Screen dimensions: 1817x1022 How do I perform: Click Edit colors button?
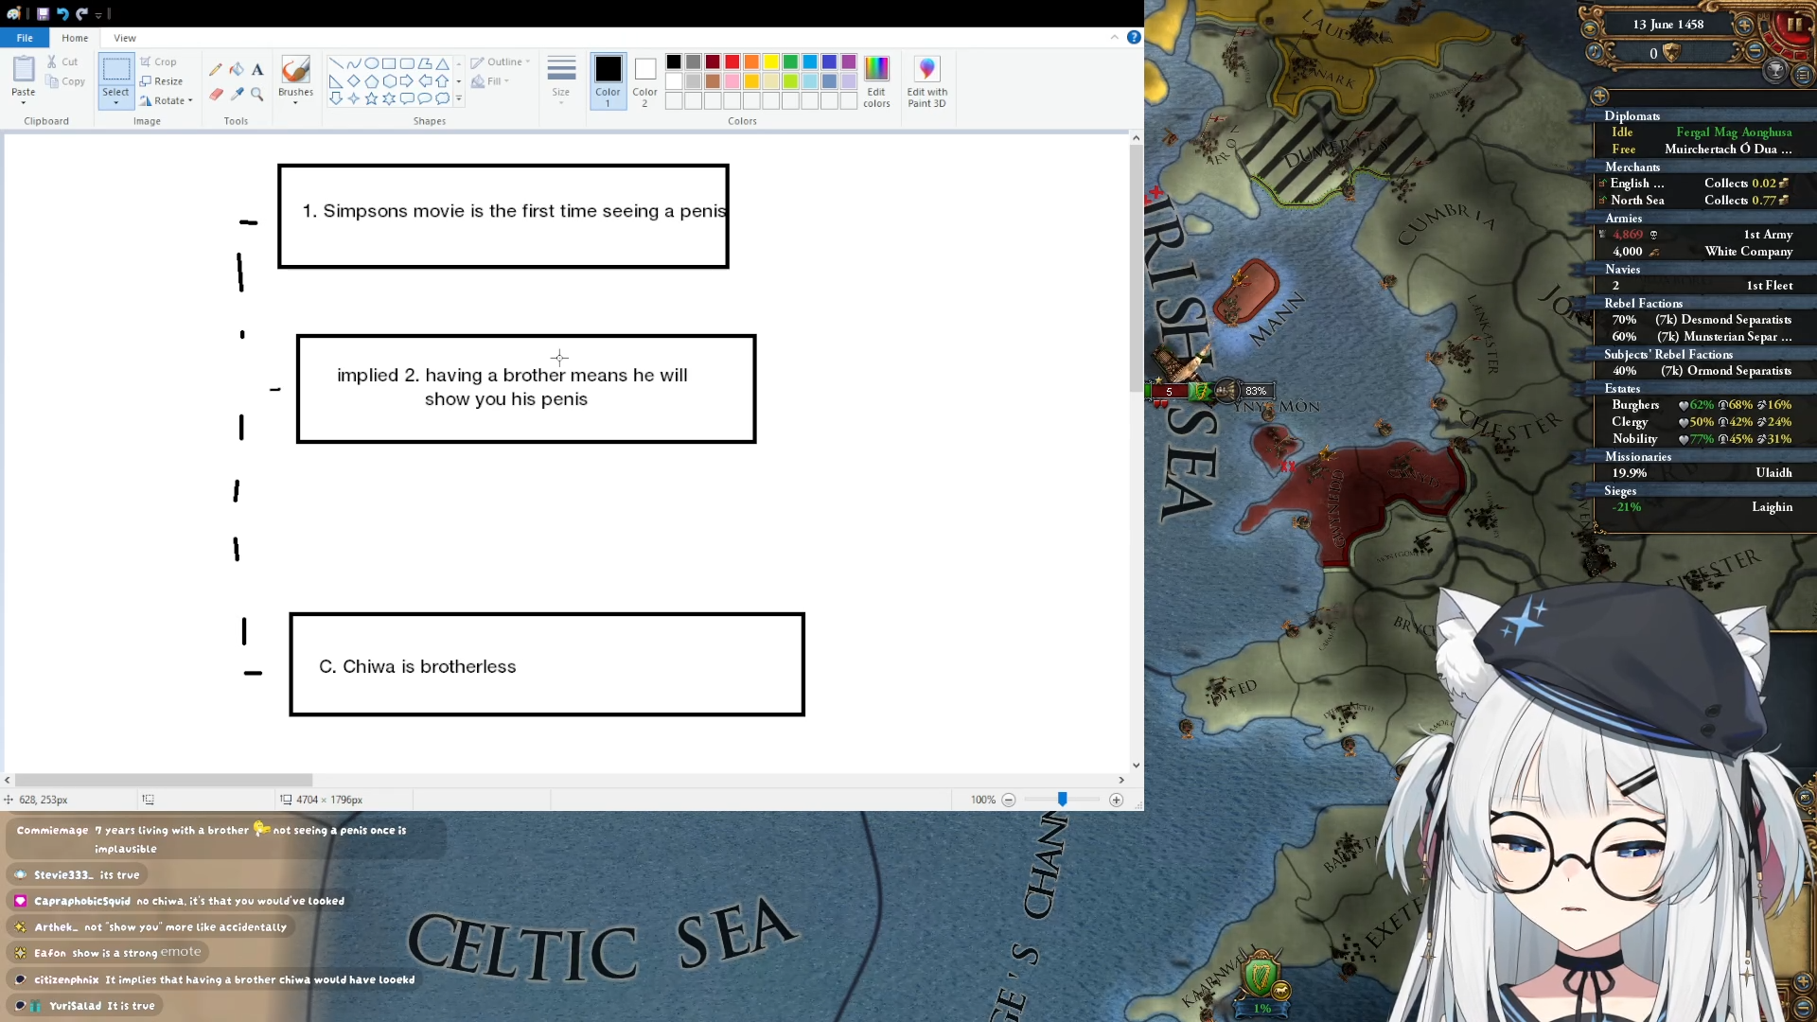click(x=876, y=81)
